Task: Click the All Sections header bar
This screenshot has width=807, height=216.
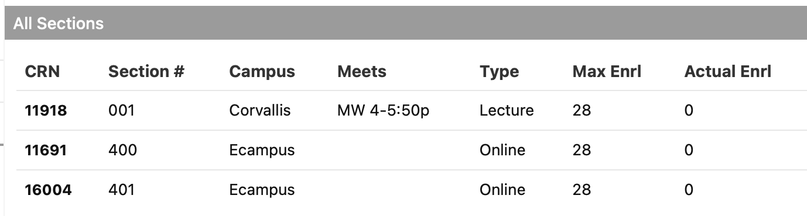Action: pyautogui.click(x=406, y=23)
